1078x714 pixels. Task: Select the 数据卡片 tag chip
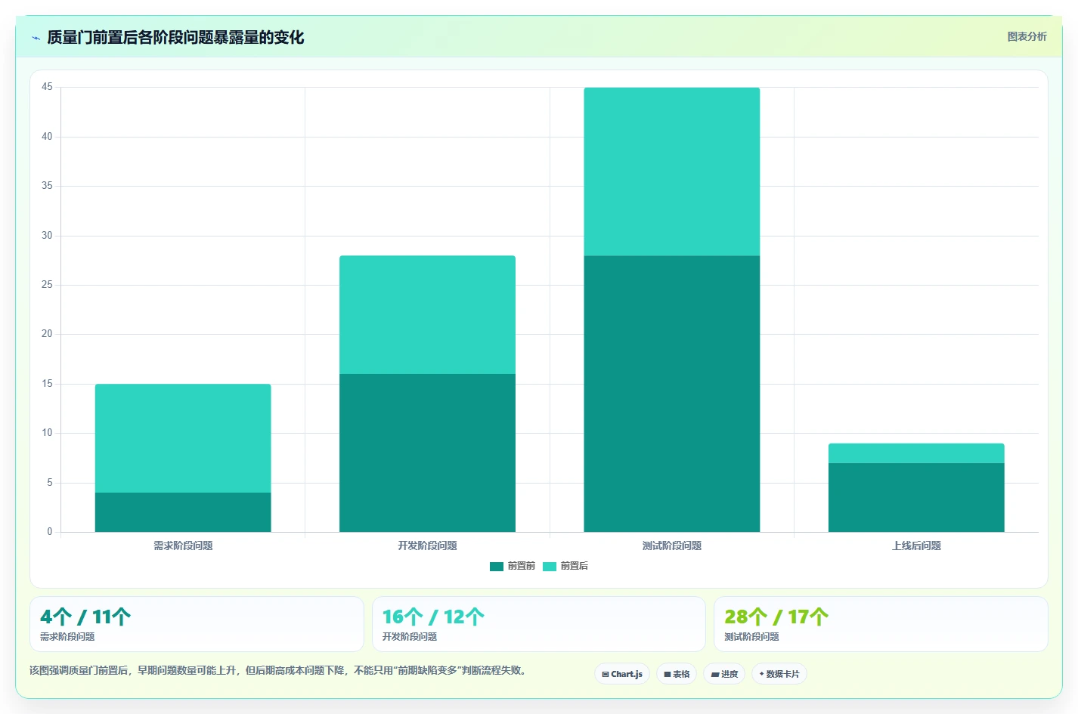point(779,674)
